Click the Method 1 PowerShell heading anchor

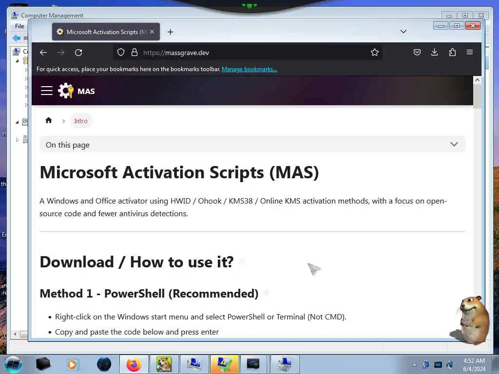(x=267, y=293)
